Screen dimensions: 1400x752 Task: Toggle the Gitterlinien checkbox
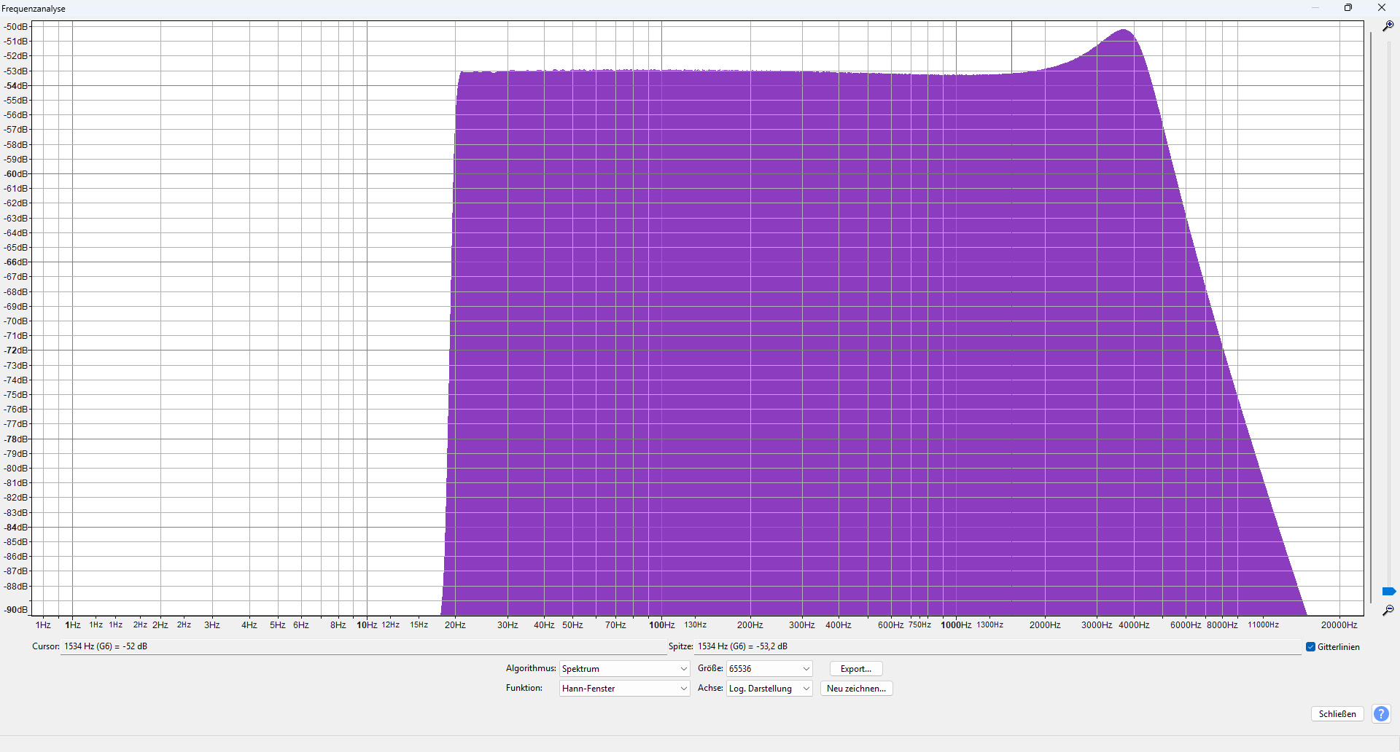coord(1310,647)
